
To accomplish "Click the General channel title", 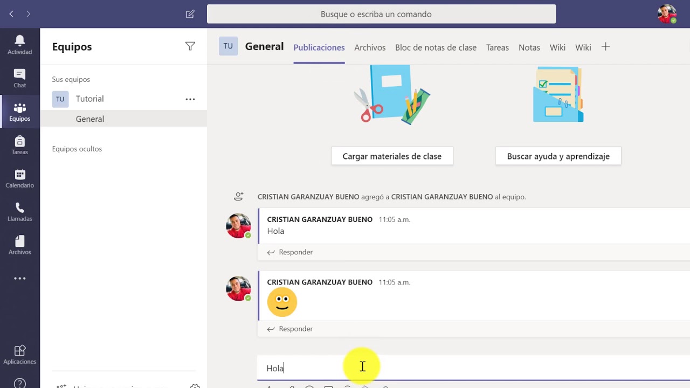I will click(264, 46).
